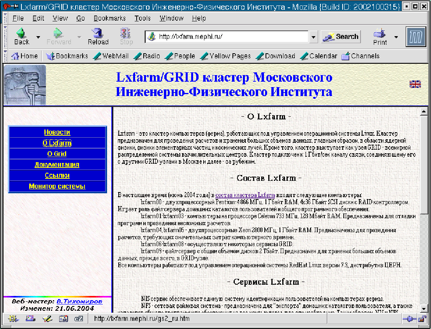
Task: Open the Новости link
Action: (57, 132)
